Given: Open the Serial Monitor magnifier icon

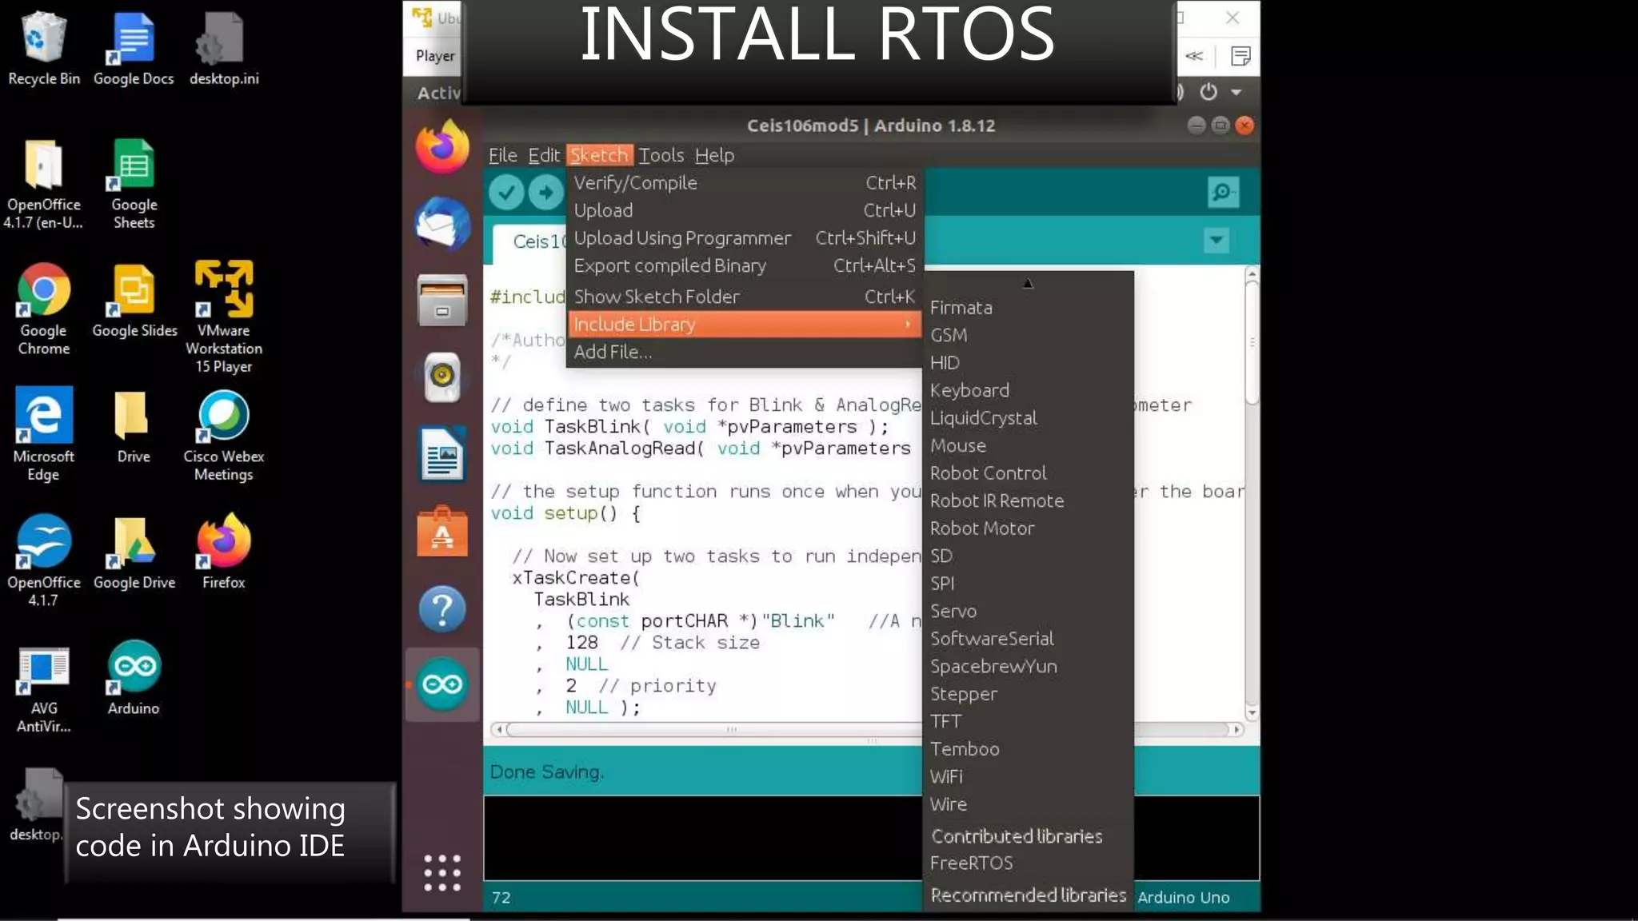Looking at the screenshot, I should (1222, 192).
